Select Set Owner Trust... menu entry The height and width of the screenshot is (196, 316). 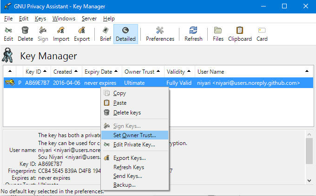pyautogui.click(x=135, y=135)
